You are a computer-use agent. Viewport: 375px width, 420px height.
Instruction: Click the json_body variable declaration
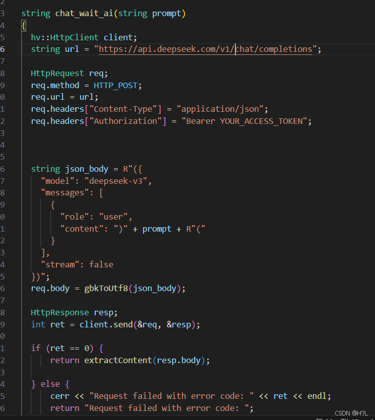(x=87, y=169)
